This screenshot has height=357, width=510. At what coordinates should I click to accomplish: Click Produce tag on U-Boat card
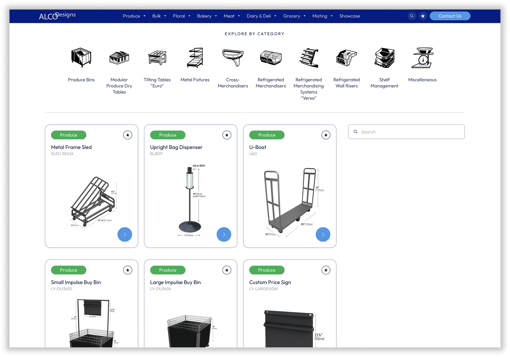coord(267,135)
